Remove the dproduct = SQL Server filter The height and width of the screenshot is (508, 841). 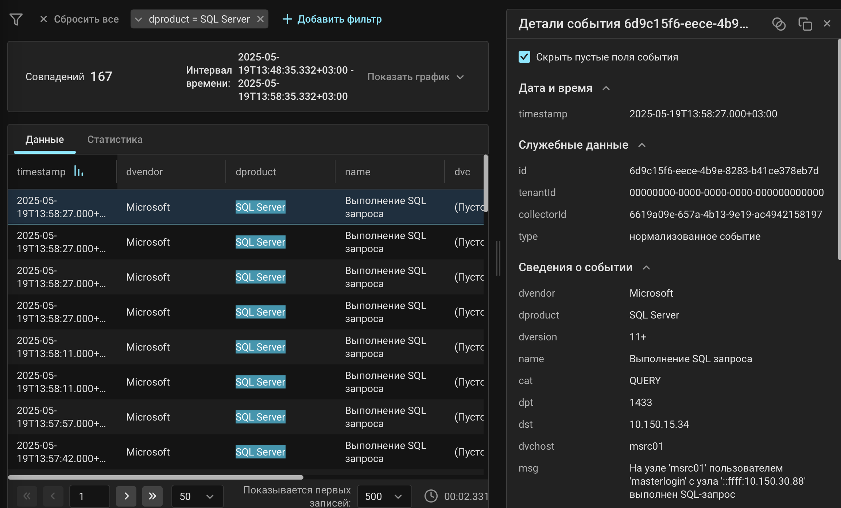pyautogui.click(x=260, y=19)
